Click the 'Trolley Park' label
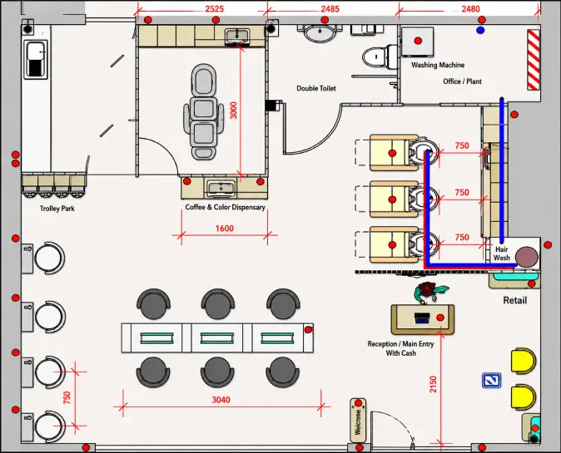Image resolution: width=561 pixels, height=453 pixels. click(x=57, y=209)
